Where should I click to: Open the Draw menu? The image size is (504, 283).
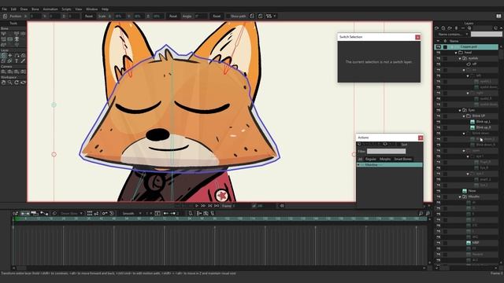coord(24,9)
